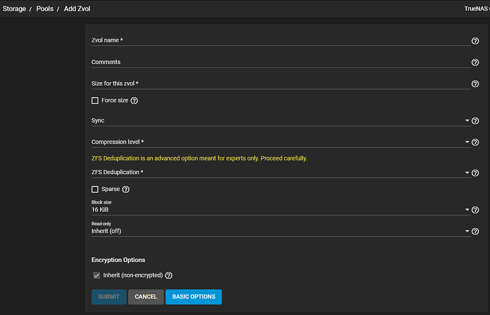Show help for Size for this zvol
490x315 pixels.
(x=475, y=84)
